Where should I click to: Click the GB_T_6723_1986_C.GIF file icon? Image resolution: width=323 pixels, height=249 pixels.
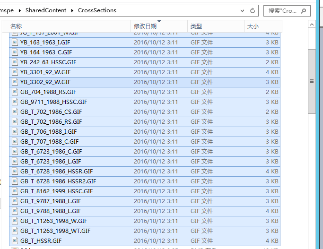point(15,152)
